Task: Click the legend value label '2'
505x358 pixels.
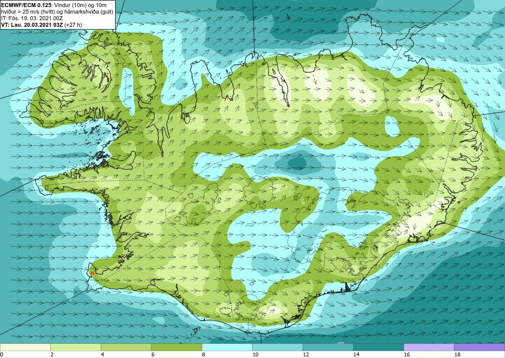Action: tap(52, 354)
